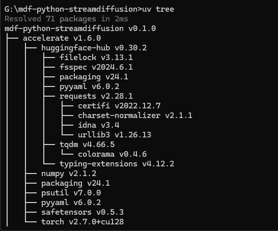Click the 'Resolved 71 packages in 2ms' line
Image resolution: width=278 pixels, height=231 pixels.
[x=66, y=19]
